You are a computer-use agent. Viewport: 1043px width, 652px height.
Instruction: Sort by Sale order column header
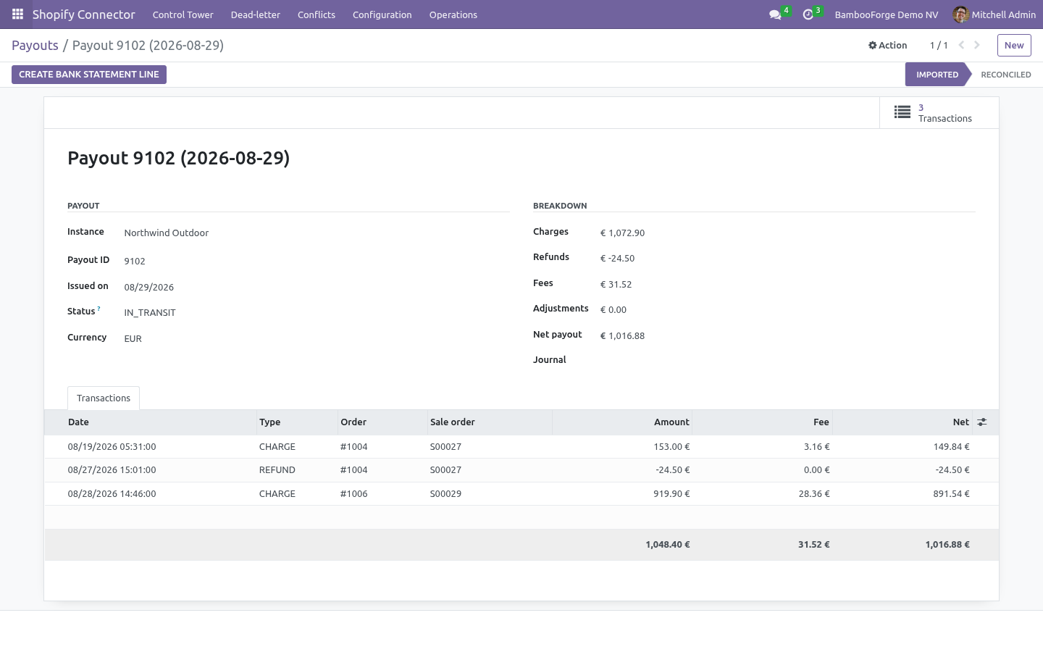point(490,422)
